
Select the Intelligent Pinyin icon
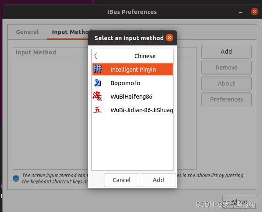point(97,69)
